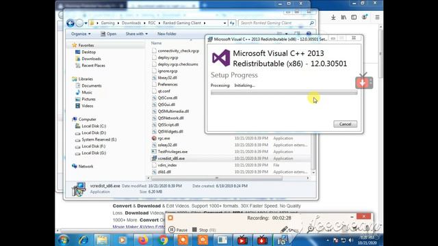
Task: Select the deploy.rgcp.checksums file
Action: click(178, 64)
